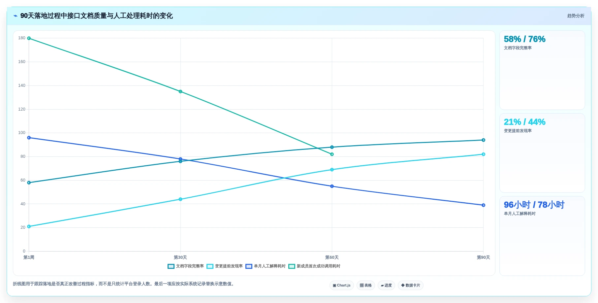Click the 变更提前发现率 caption inside the second card
This screenshot has width=598, height=303.
pyautogui.click(x=518, y=131)
